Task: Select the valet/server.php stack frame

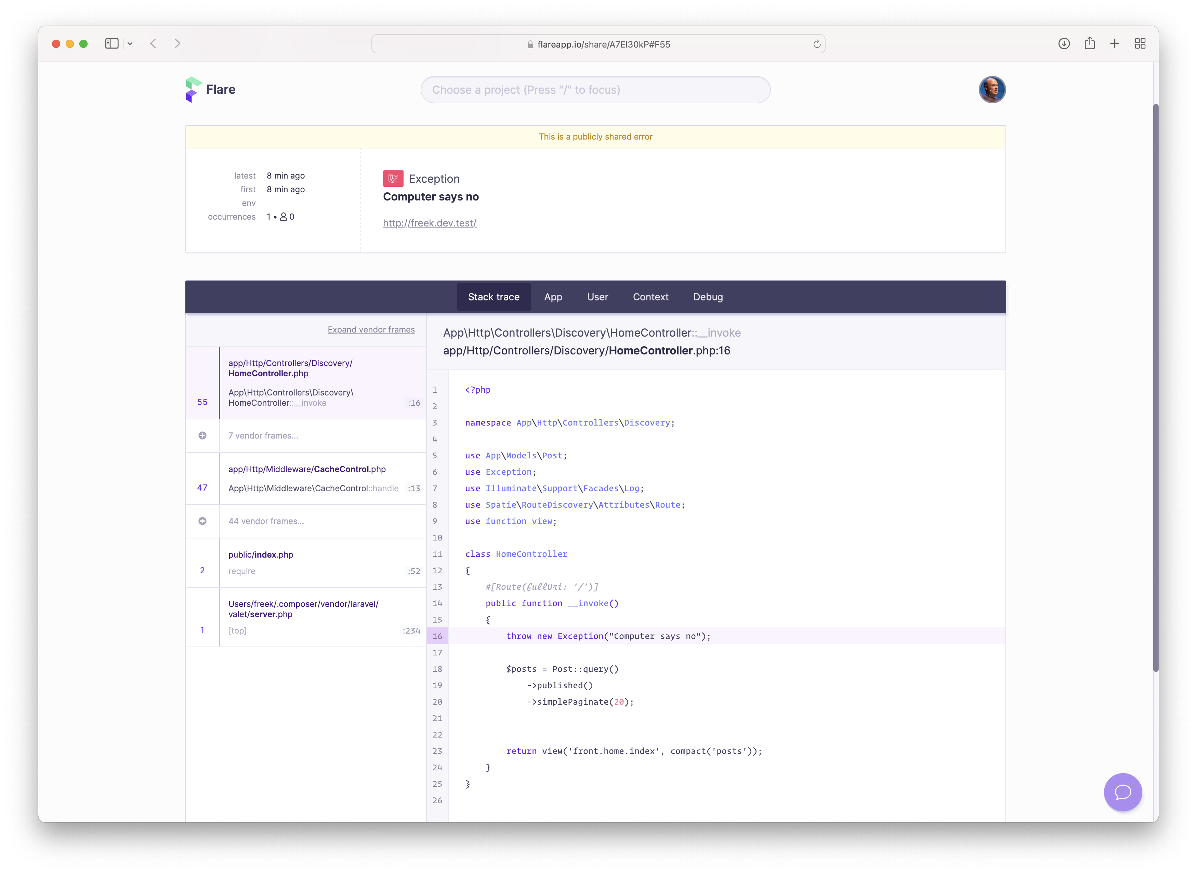Action: (306, 617)
